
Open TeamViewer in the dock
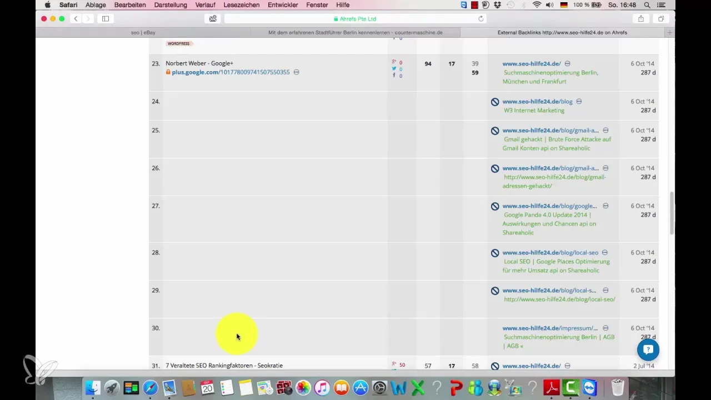(x=590, y=387)
